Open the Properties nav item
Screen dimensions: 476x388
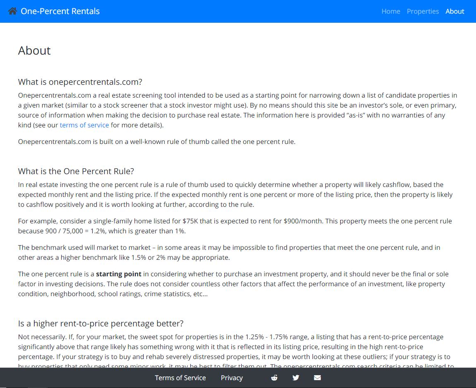click(x=423, y=11)
